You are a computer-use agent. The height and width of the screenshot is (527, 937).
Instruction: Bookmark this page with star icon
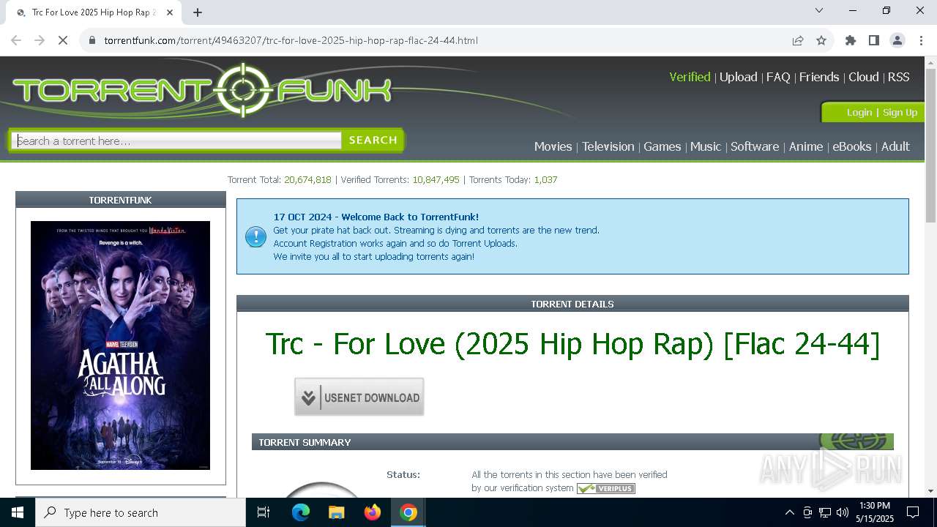[x=821, y=40]
